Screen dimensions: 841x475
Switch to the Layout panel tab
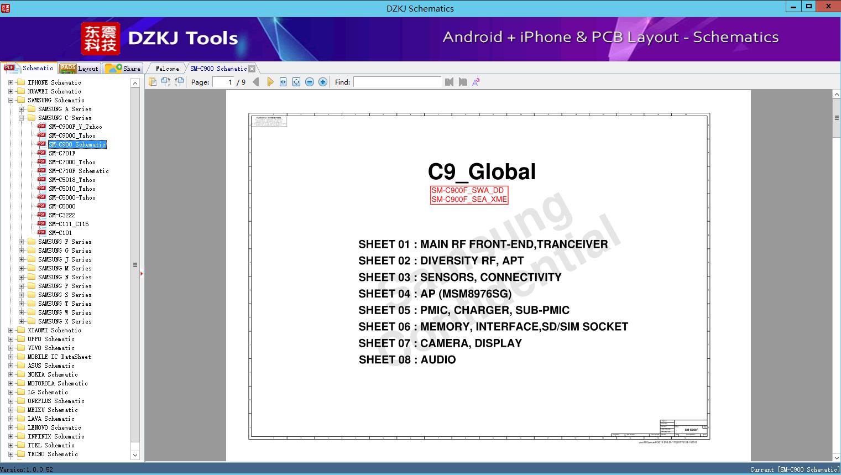click(79, 68)
